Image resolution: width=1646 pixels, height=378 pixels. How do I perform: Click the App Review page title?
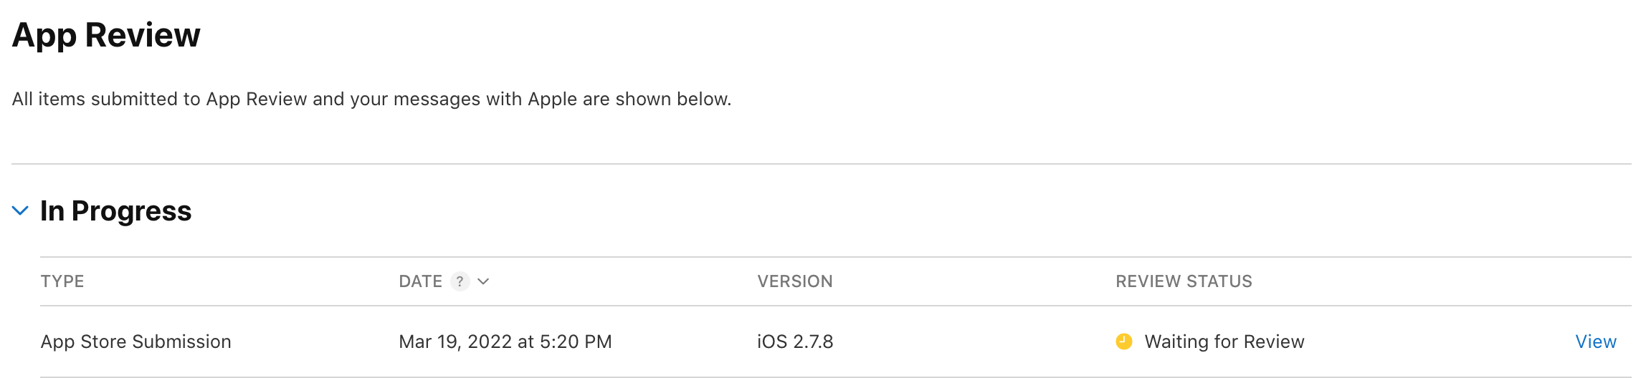point(106,34)
